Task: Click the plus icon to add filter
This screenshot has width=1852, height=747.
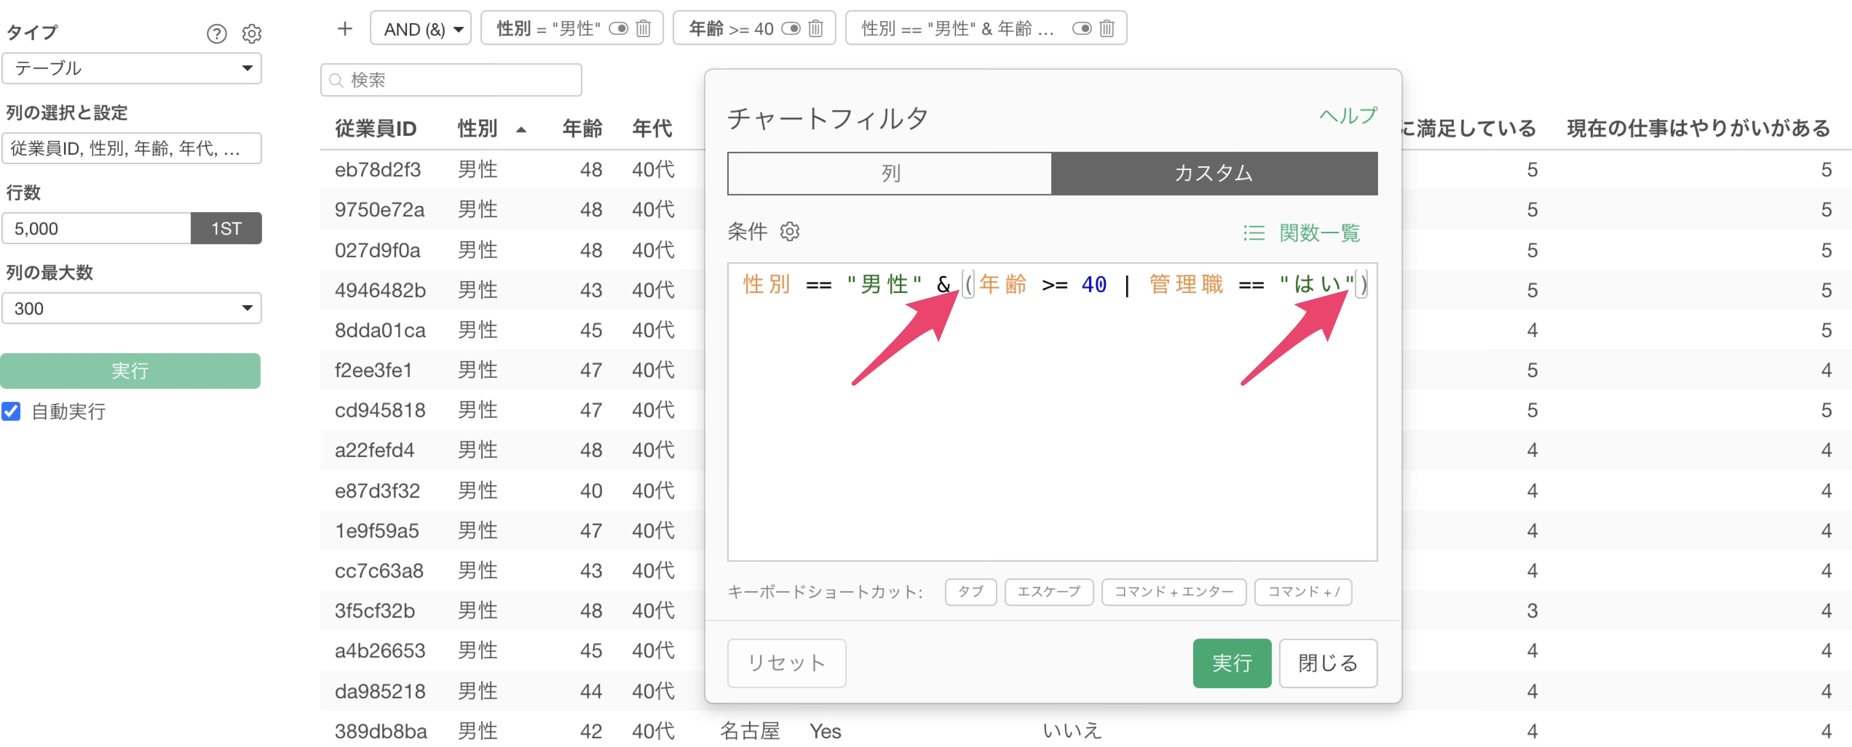Action: (x=344, y=29)
